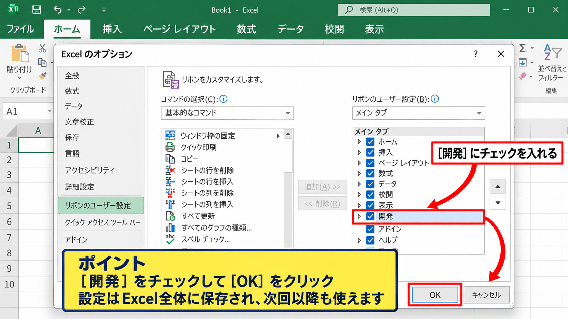Click the Format Painter brush icon

[x=42, y=76]
